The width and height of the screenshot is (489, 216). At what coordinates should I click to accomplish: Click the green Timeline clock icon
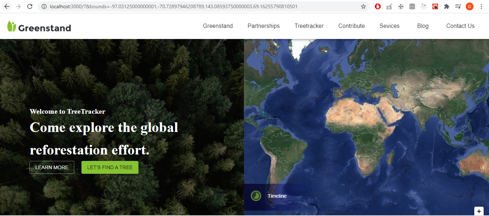[x=256, y=196]
